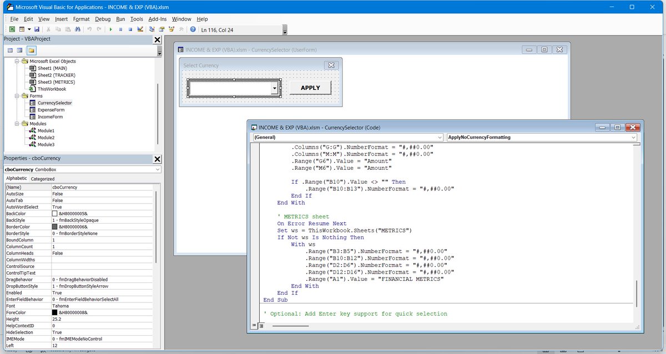This screenshot has height=354, width=666.
Task: Click the Insert UserForm toolbar icon
Action: pyautogui.click(x=22, y=29)
